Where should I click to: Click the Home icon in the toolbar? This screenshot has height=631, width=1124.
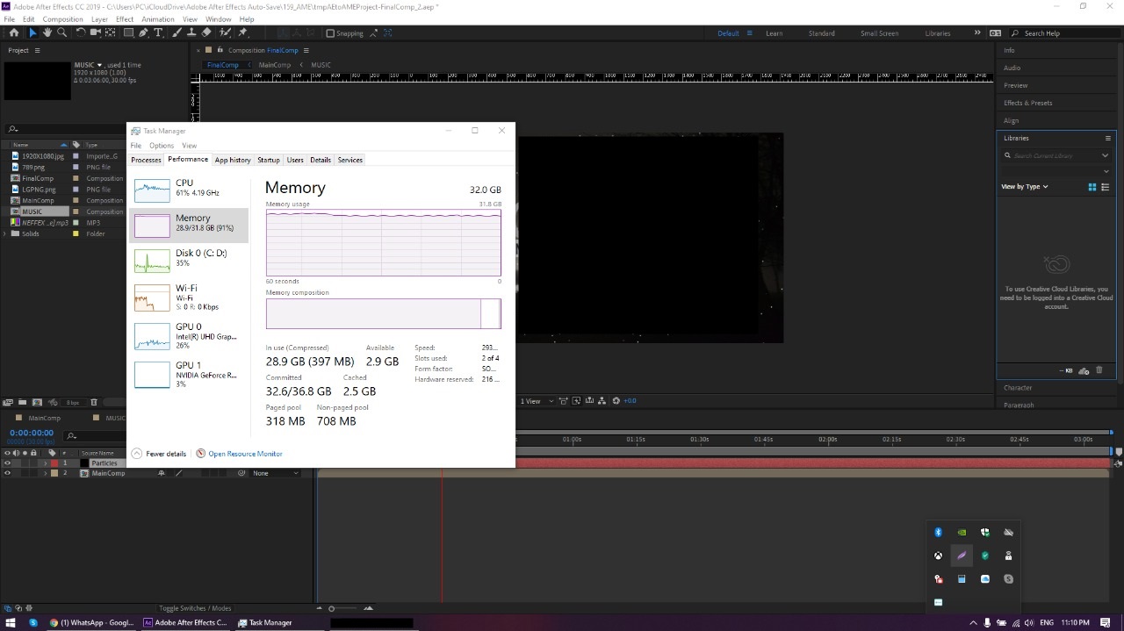pos(14,32)
